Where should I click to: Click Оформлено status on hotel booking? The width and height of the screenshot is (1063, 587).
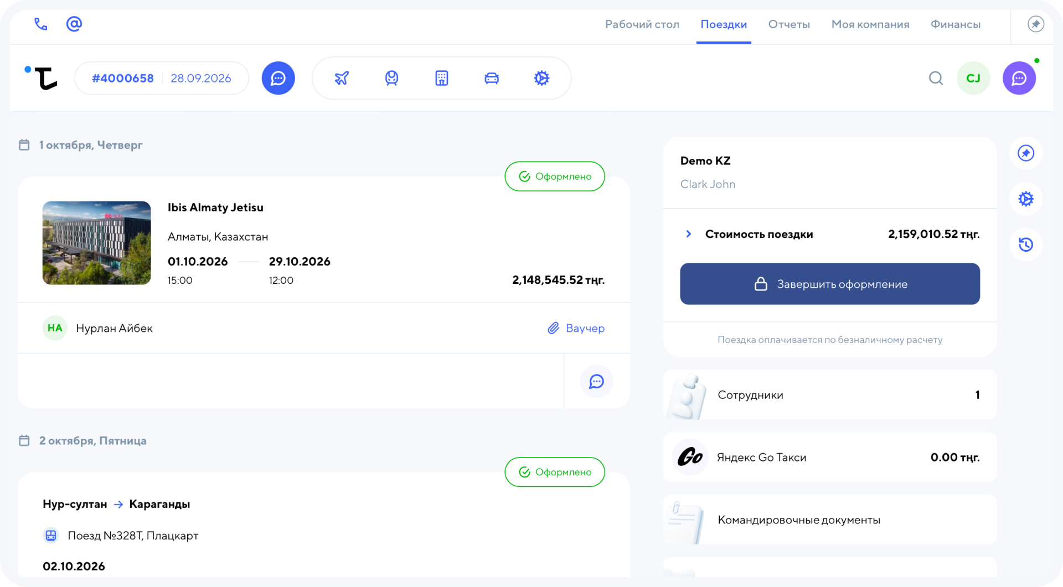point(555,176)
